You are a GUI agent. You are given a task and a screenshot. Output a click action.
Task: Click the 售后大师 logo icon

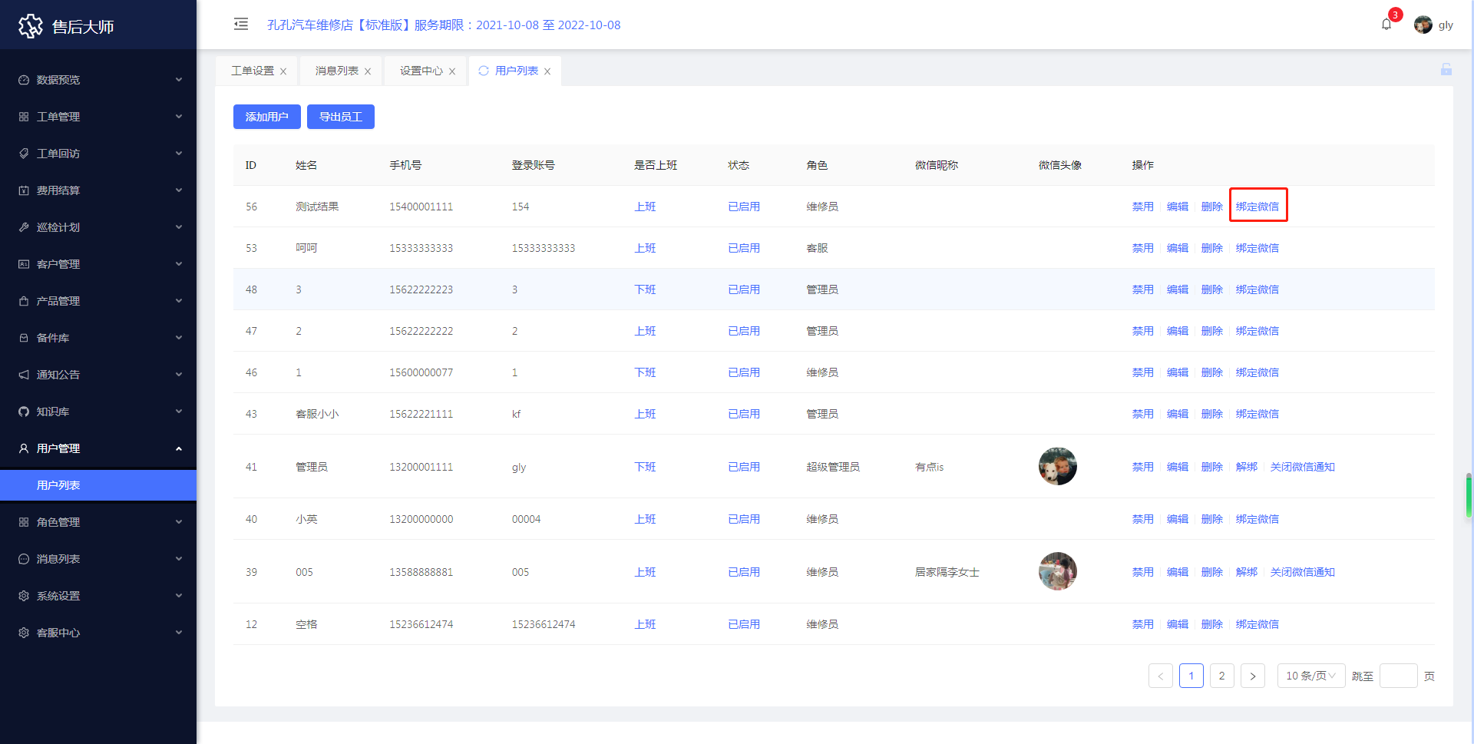tap(31, 26)
